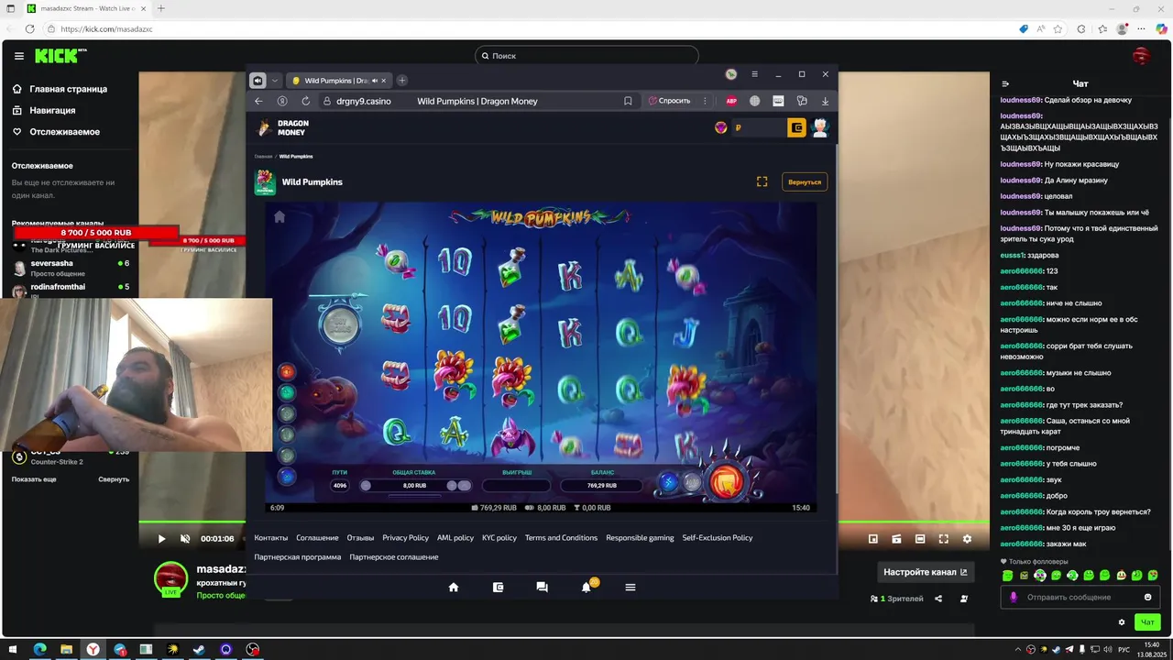
Task: Open the ABP adblock extension
Action: pos(731,101)
